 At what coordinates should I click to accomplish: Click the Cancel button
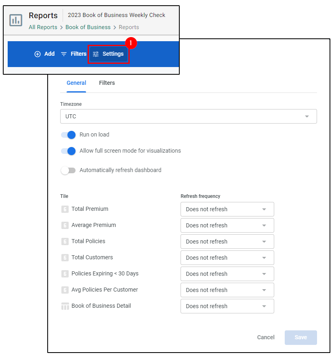[x=266, y=337]
